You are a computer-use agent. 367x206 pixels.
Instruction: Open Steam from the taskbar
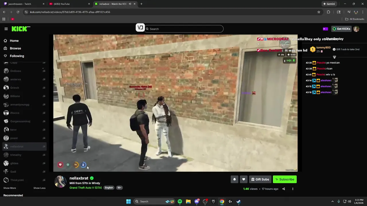coord(239,201)
